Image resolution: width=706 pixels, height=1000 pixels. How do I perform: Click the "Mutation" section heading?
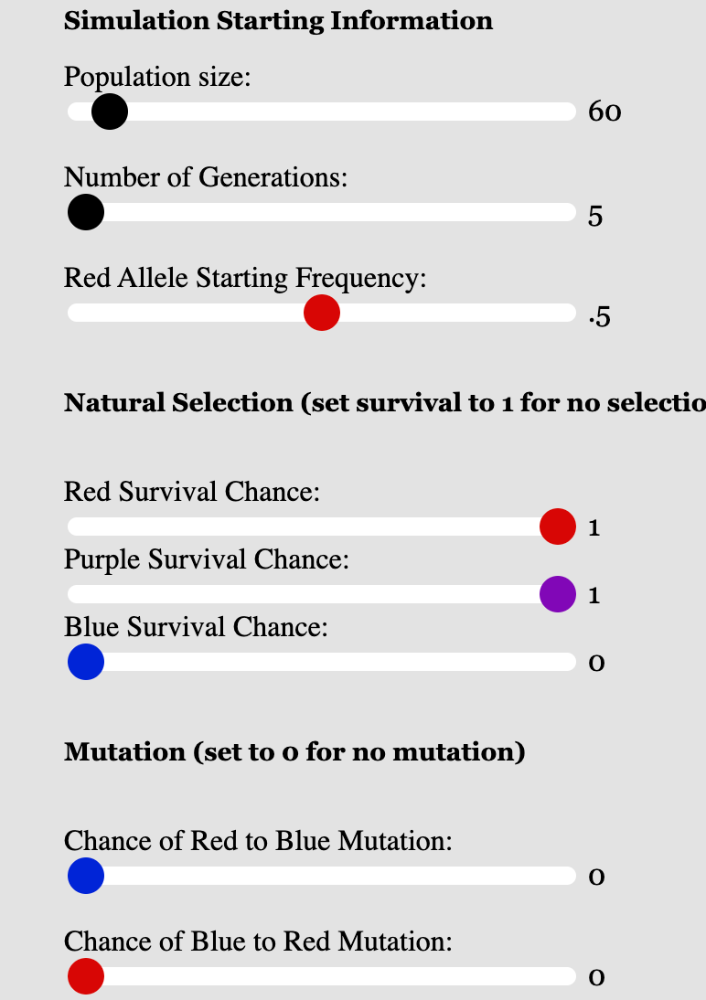coord(294,752)
